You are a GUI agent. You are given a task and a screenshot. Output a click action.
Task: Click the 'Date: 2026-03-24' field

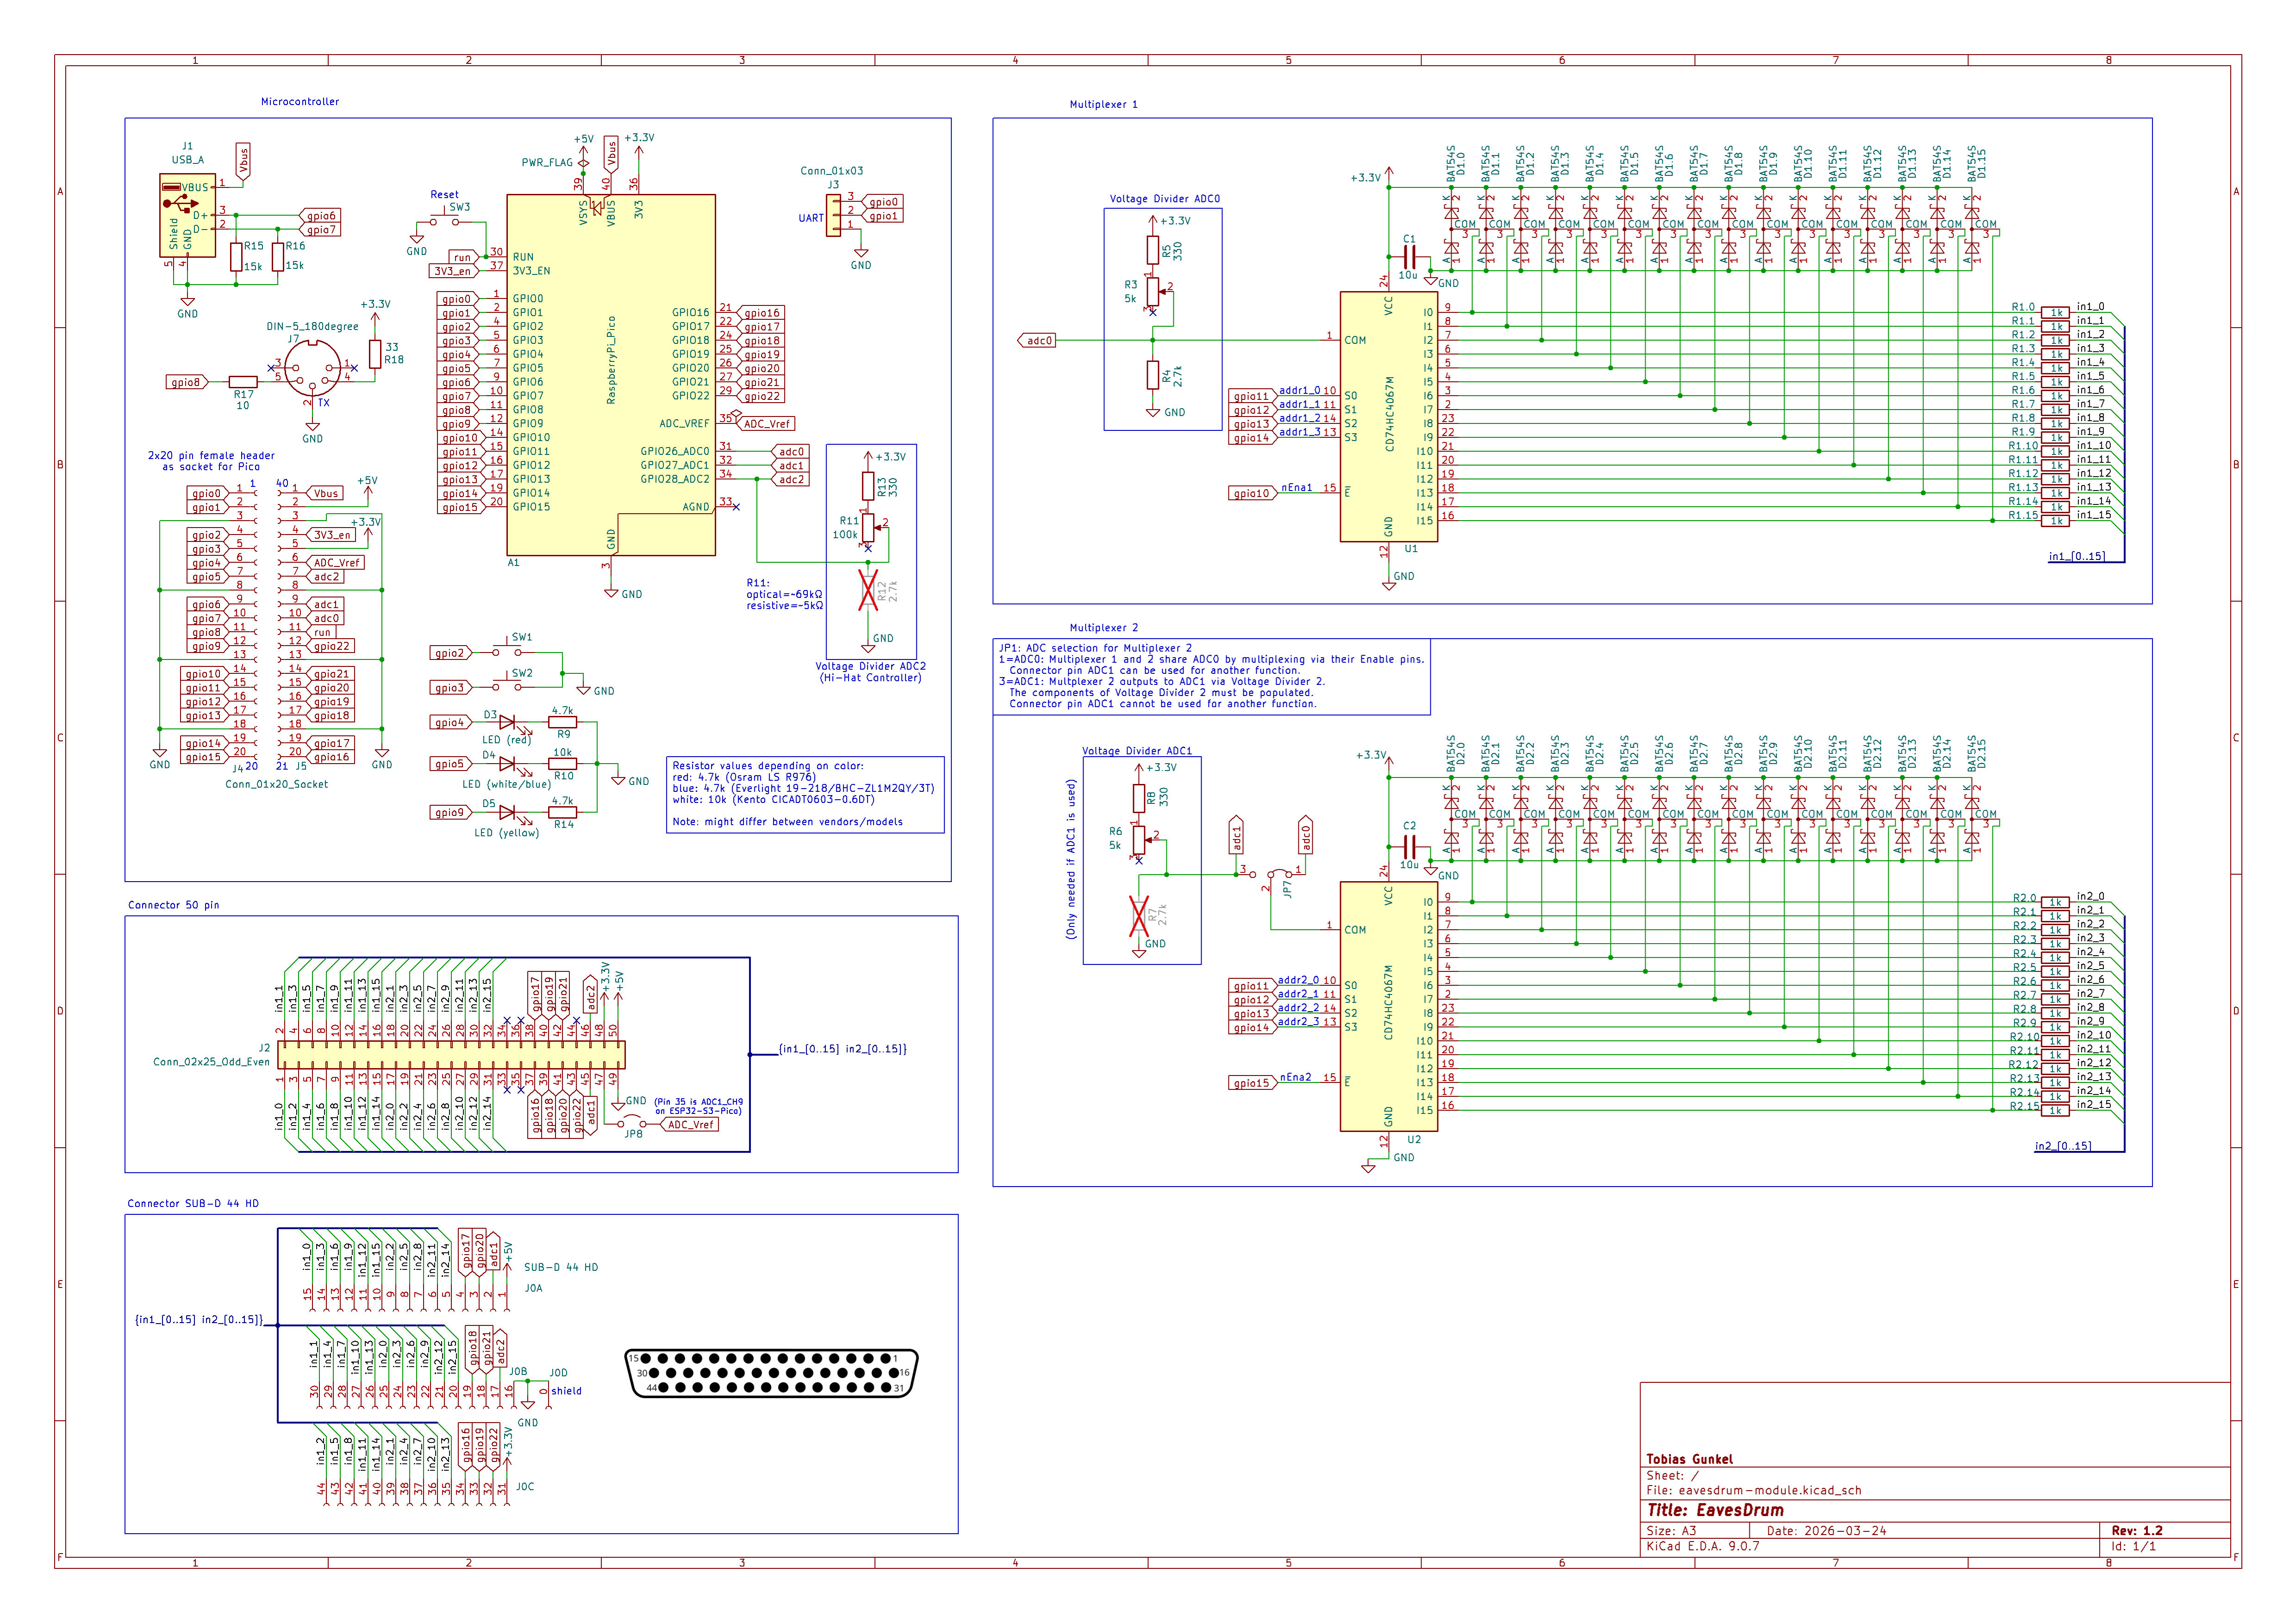(x=1826, y=1531)
